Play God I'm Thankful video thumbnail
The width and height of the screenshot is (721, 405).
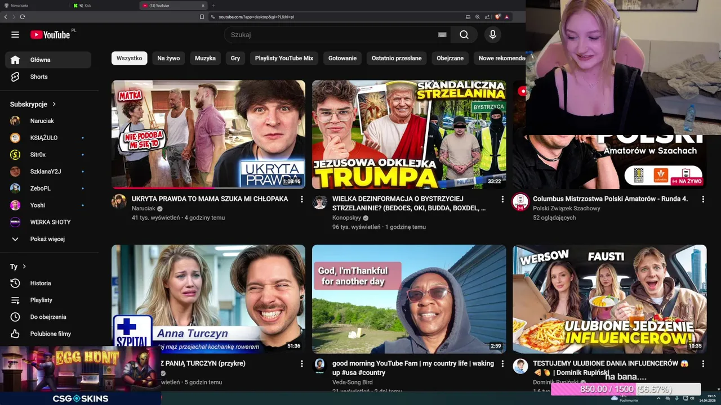(x=409, y=299)
